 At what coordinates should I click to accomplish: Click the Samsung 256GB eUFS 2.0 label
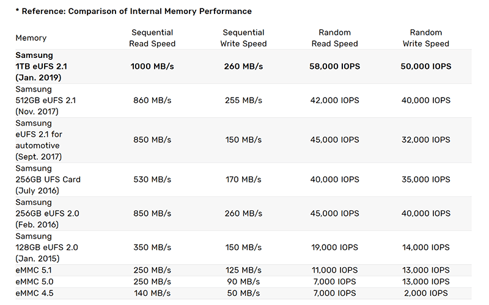coord(48,213)
